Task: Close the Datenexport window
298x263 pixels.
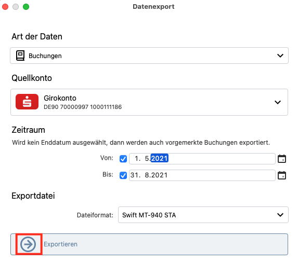Action: pyautogui.click(x=5, y=7)
